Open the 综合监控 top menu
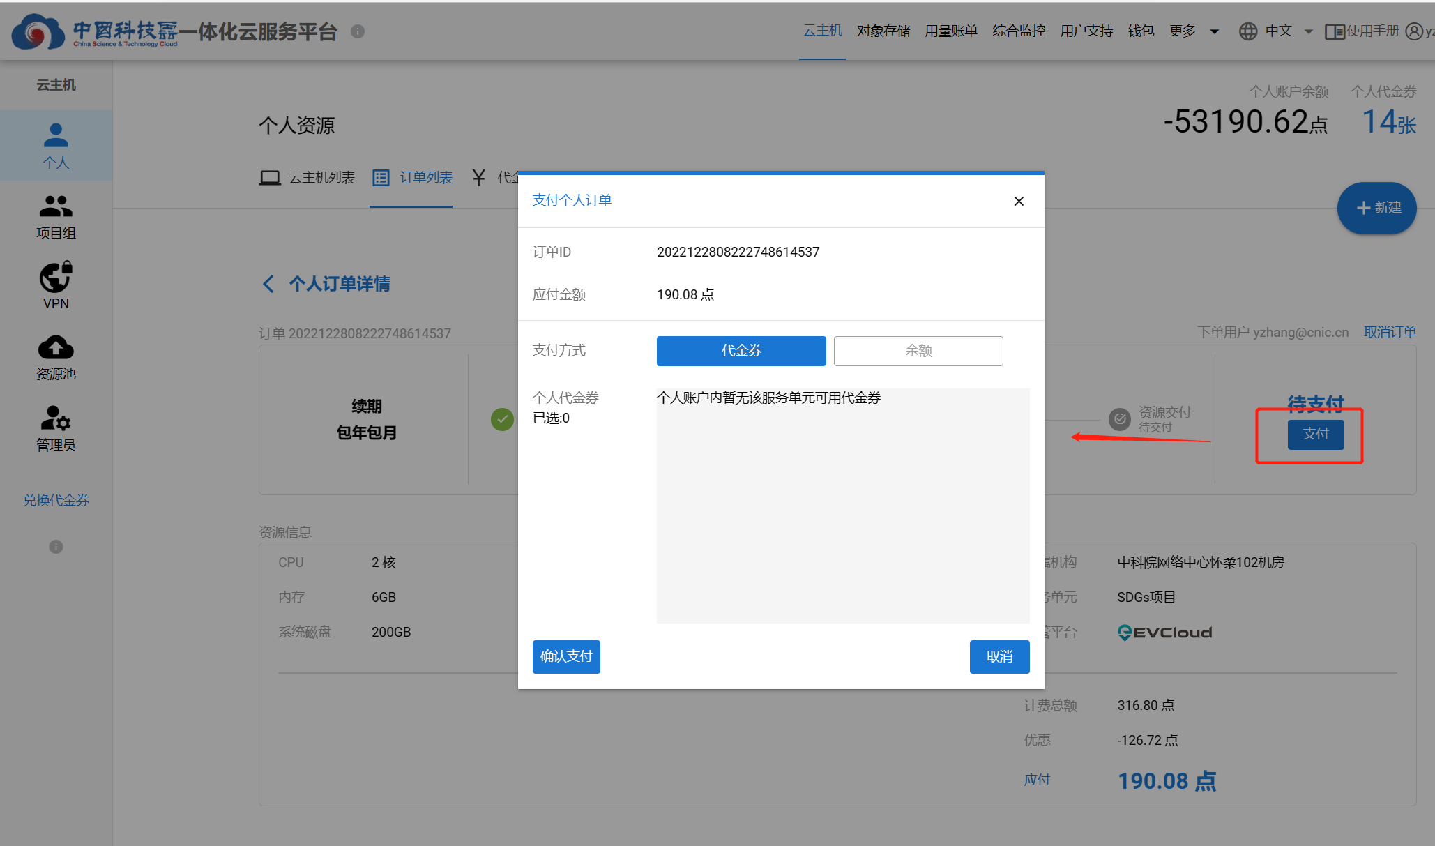 pyautogui.click(x=1019, y=31)
